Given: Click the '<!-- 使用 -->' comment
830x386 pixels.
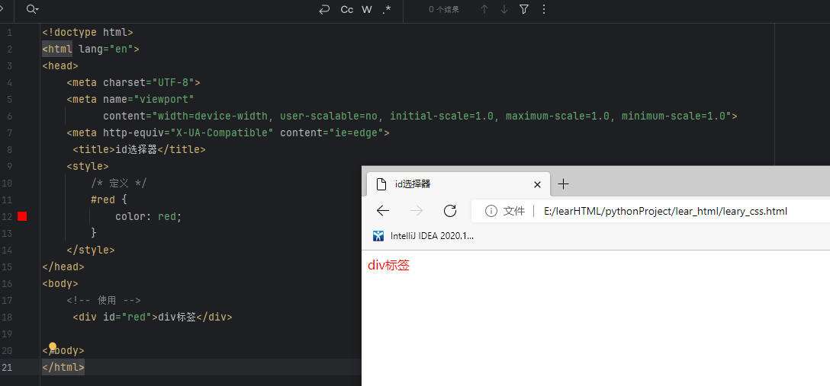Looking at the screenshot, I should point(104,301).
